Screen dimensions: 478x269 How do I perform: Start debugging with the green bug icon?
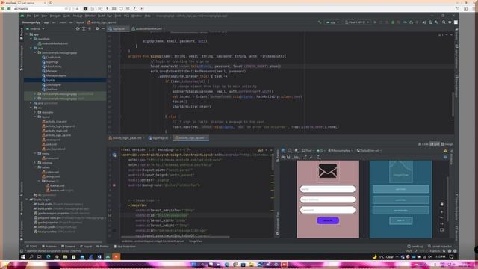(393, 22)
